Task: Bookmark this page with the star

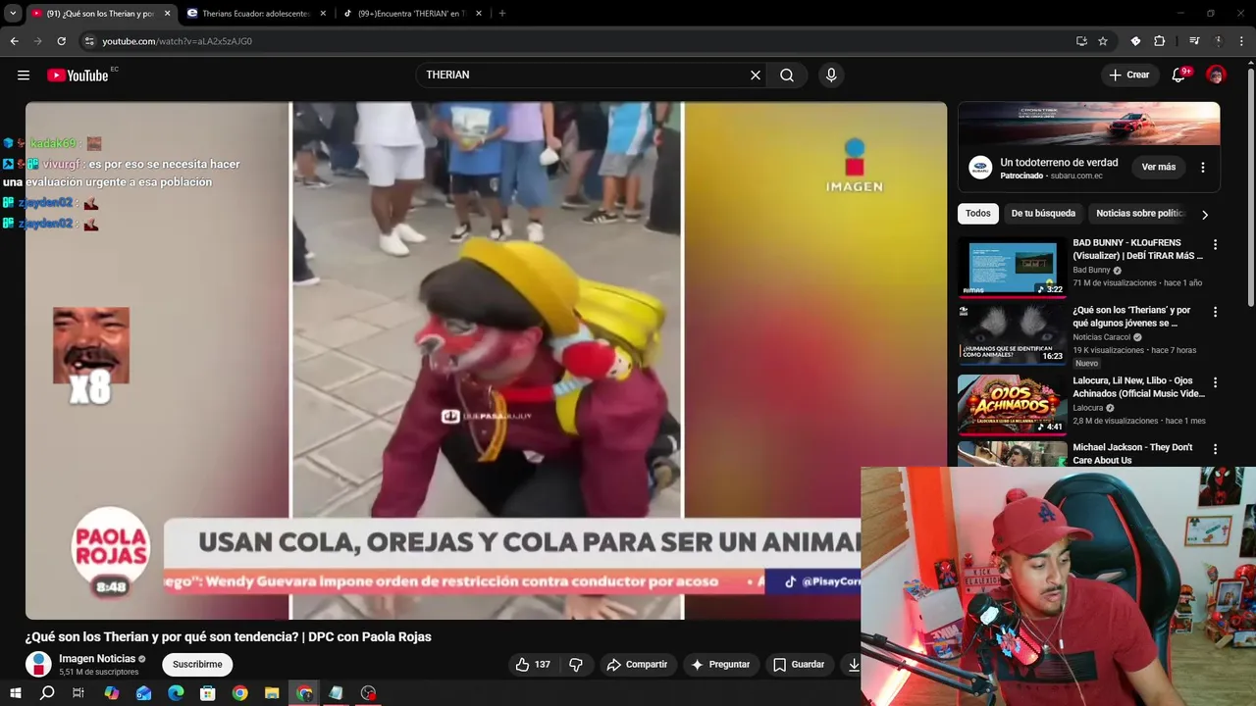Action: pos(1103,41)
